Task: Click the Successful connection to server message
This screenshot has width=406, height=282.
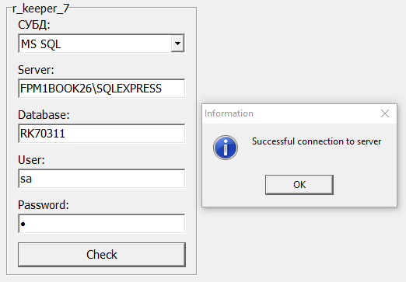Action: pyautogui.click(x=317, y=141)
